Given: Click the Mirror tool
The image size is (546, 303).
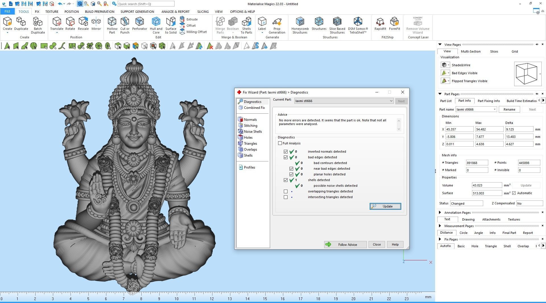Looking at the screenshot, I should pos(96,24).
